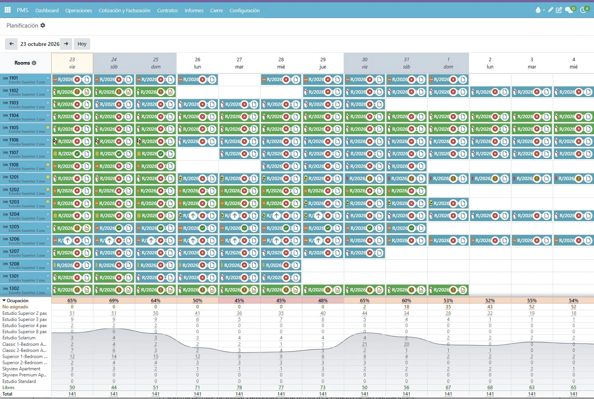Screen dimensions: 594x399
Task: Click bed icon for room 1104
Action: click(x=5, y=116)
